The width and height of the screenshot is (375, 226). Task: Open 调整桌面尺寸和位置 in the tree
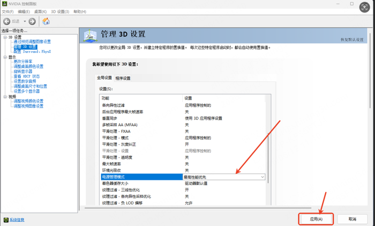(30, 86)
